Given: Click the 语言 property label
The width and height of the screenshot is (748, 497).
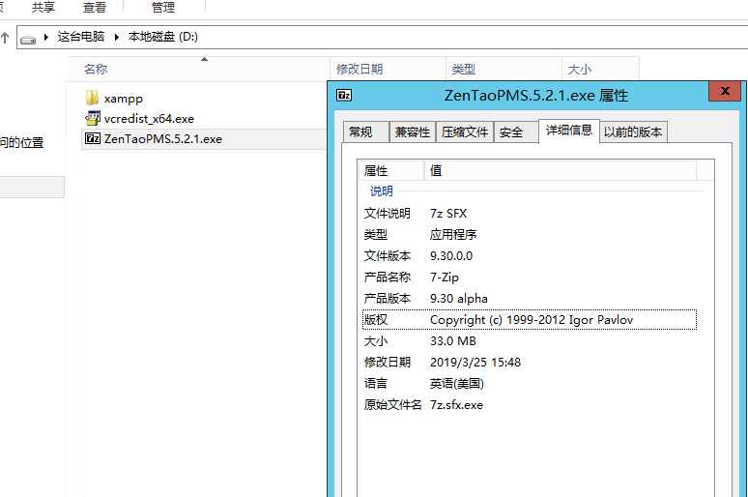Looking at the screenshot, I should coord(376,383).
